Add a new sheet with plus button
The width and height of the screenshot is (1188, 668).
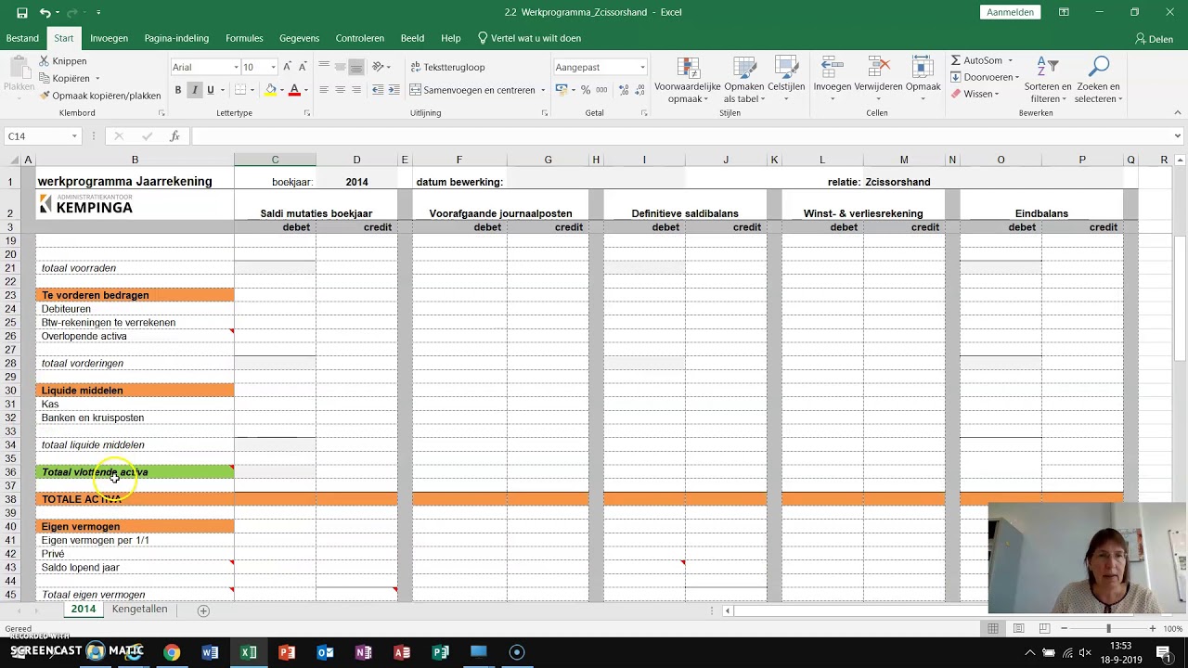203,610
